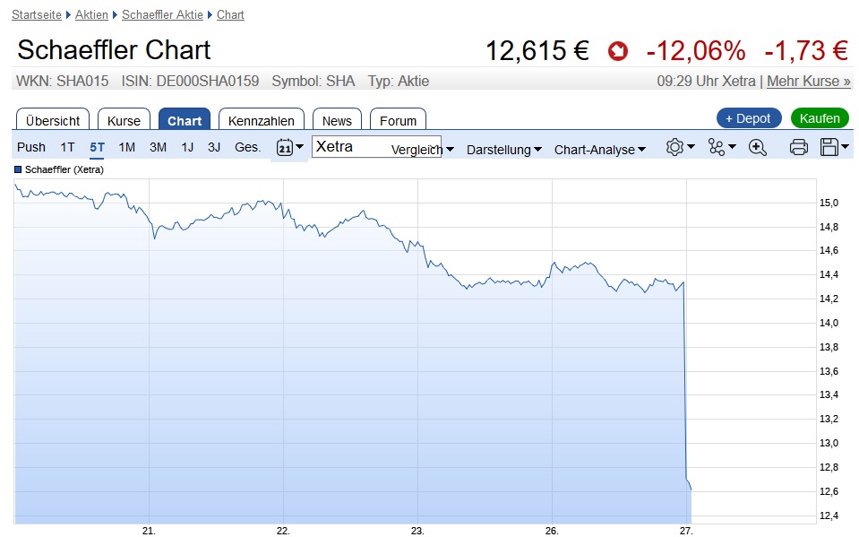
Task: Expand the Vergleich dropdown
Action: pyautogui.click(x=422, y=150)
